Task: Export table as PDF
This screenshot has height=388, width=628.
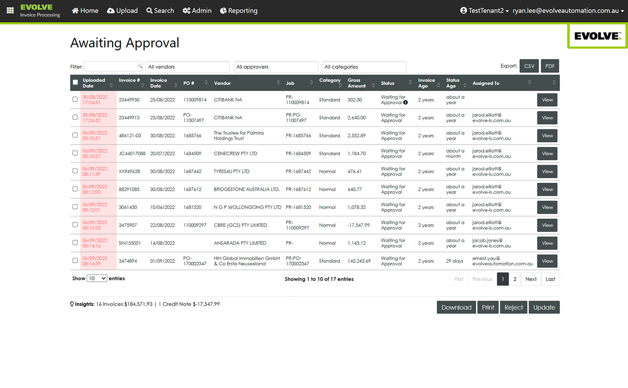Action: click(x=550, y=66)
